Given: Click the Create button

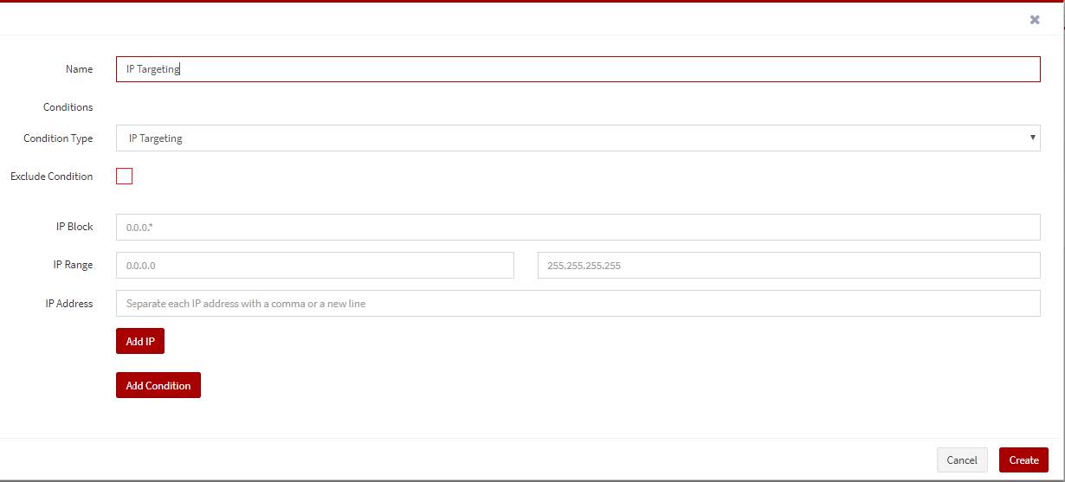Looking at the screenshot, I should click(x=1023, y=460).
